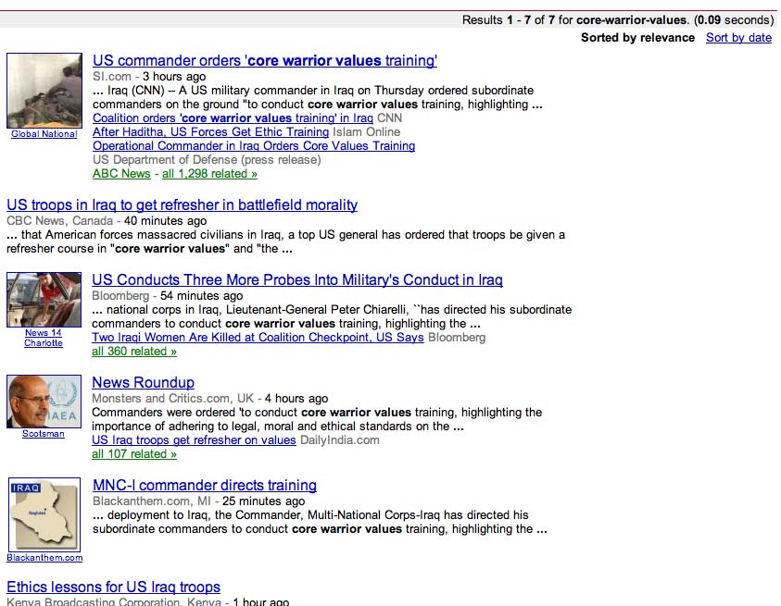
Task: Click the News 14 Charlotte thumbnail image
Action: tap(44, 300)
